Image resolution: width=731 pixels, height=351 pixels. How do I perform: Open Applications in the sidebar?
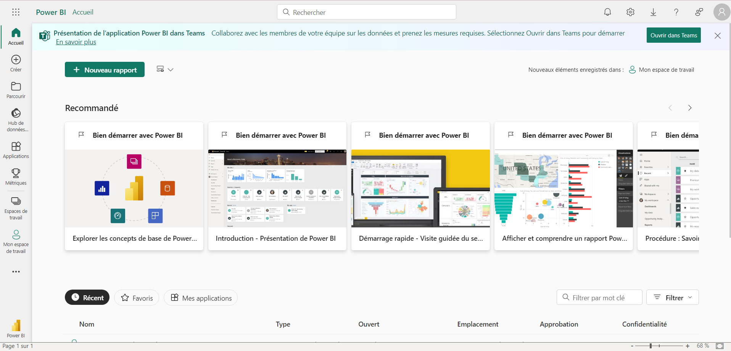coord(16,150)
